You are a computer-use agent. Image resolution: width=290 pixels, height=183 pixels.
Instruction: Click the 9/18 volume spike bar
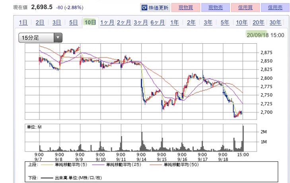coord(243,139)
